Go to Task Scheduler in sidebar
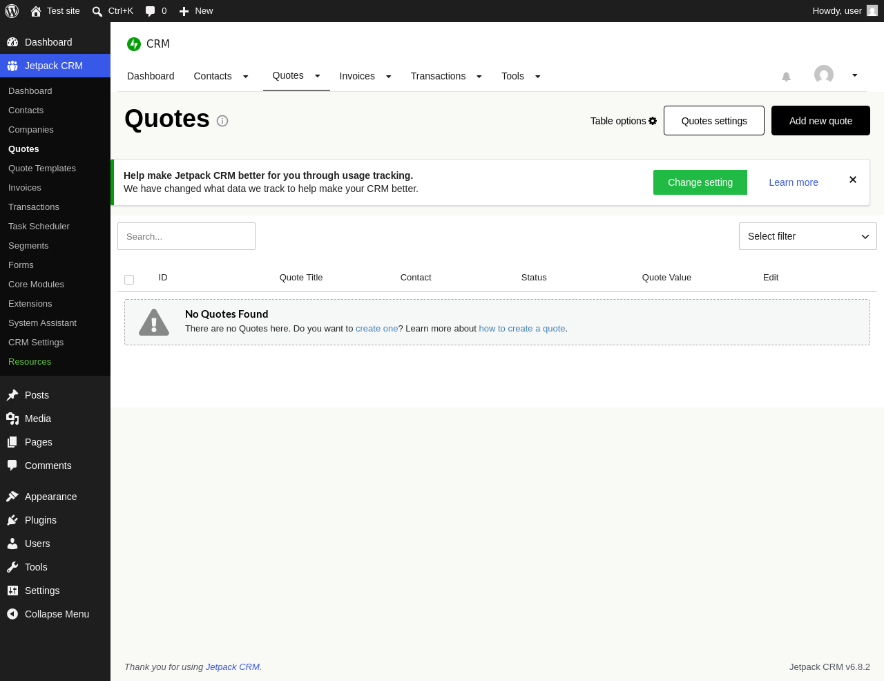884x681 pixels. pos(39,227)
